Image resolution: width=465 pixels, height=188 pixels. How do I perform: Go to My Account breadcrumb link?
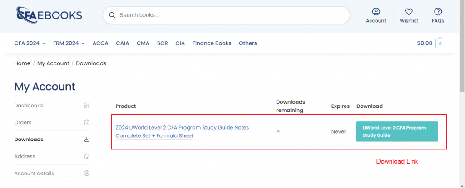(x=53, y=63)
